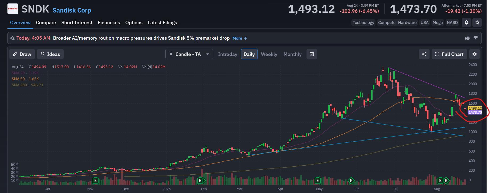Click the -102.96 (-6.45%) change value
This screenshot has height=193, width=490.
coord(359,11)
